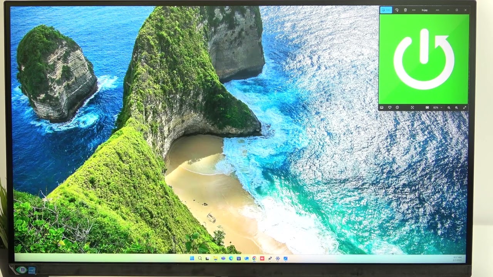Click the green power icon image

pyautogui.click(x=424, y=59)
